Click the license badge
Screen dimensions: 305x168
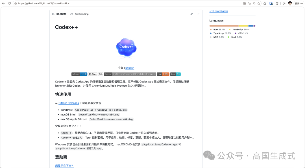(x=130, y=74)
